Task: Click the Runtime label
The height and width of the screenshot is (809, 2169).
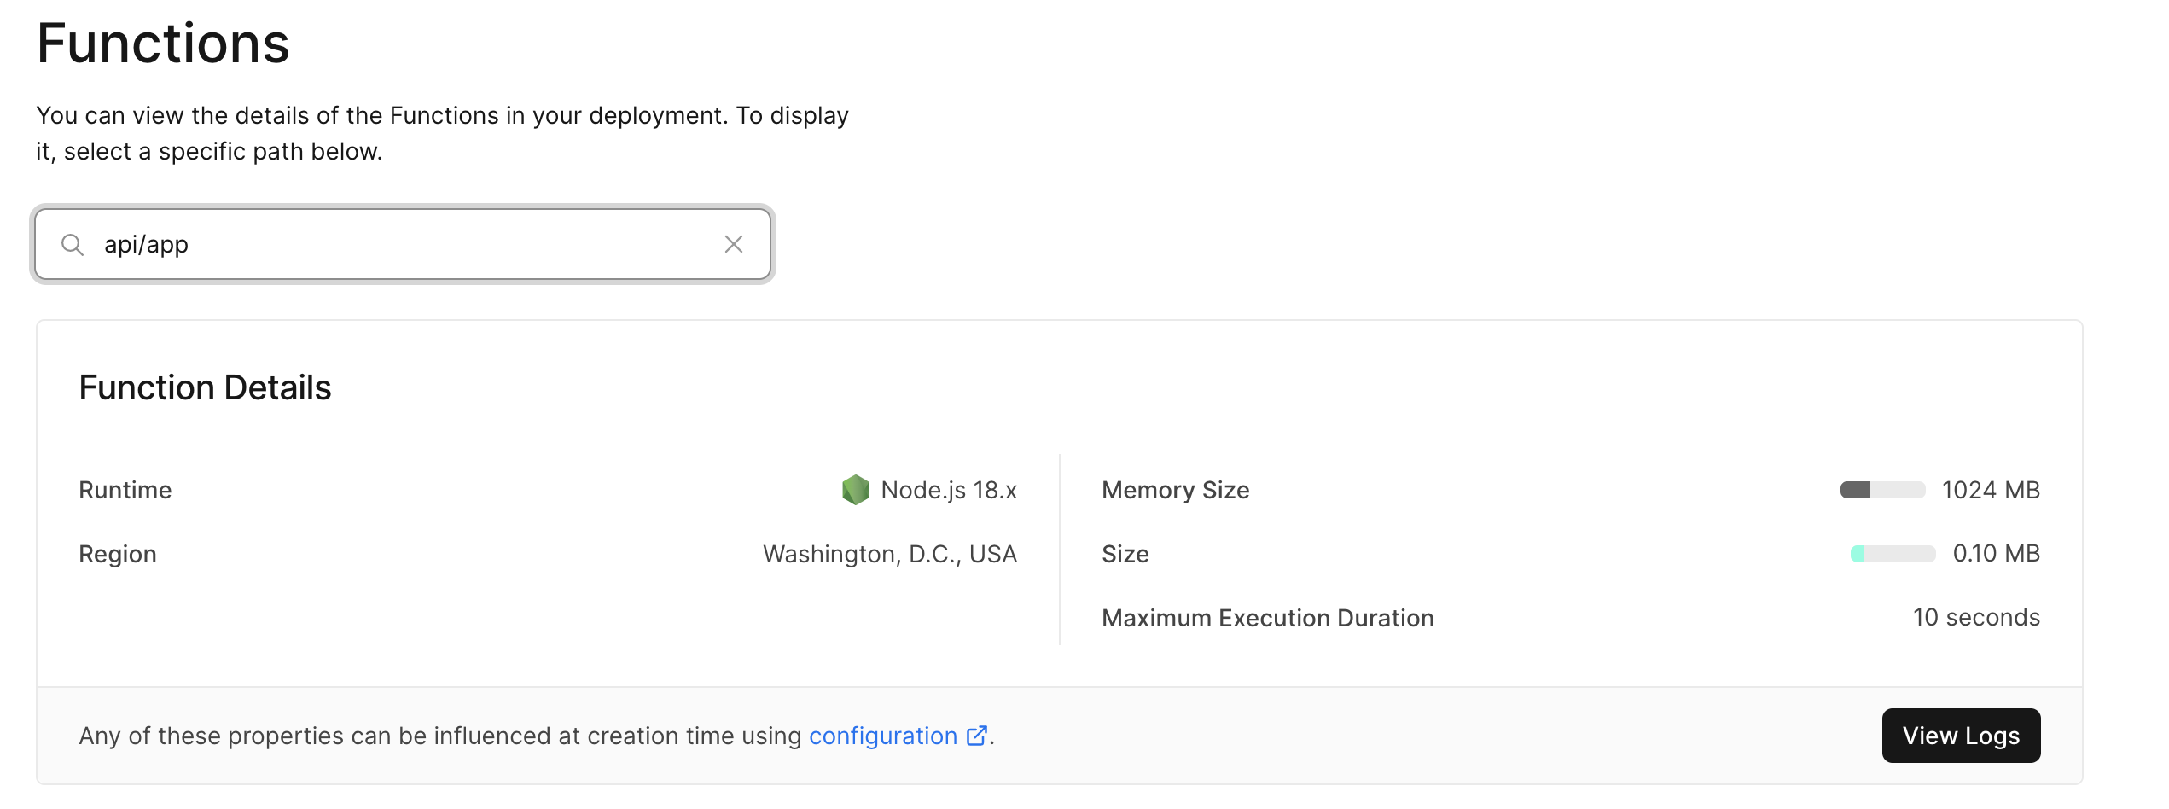Action: tap(125, 490)
